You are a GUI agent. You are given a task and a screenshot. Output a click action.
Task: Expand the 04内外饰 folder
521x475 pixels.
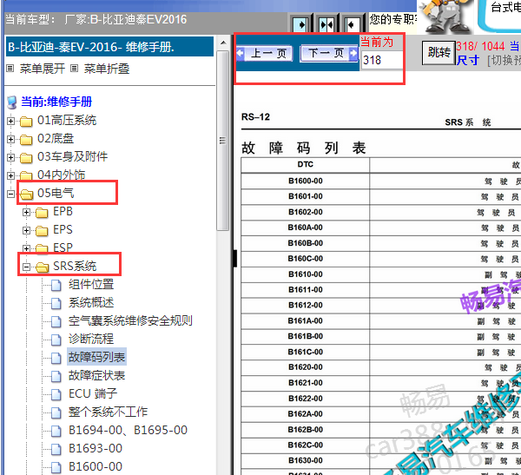tap(10, 175)
